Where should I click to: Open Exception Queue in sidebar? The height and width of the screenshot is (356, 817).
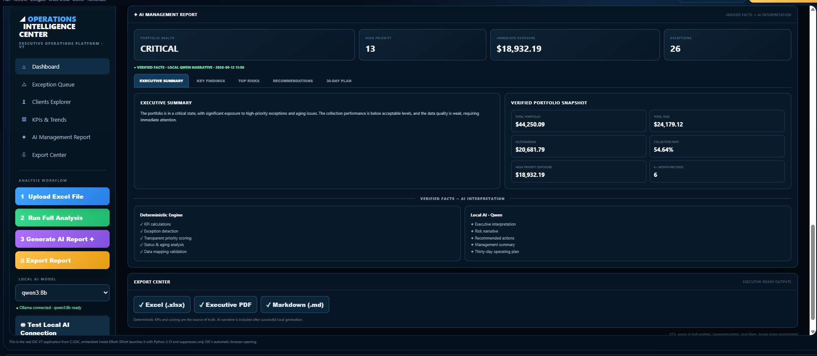coord(62,84)
